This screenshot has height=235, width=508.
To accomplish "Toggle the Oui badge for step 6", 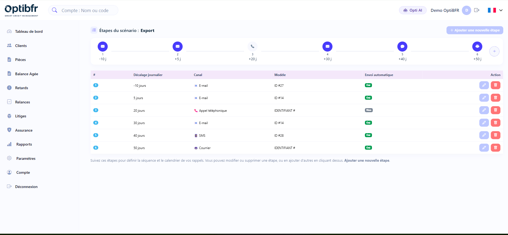I will [x=368, y=148].
